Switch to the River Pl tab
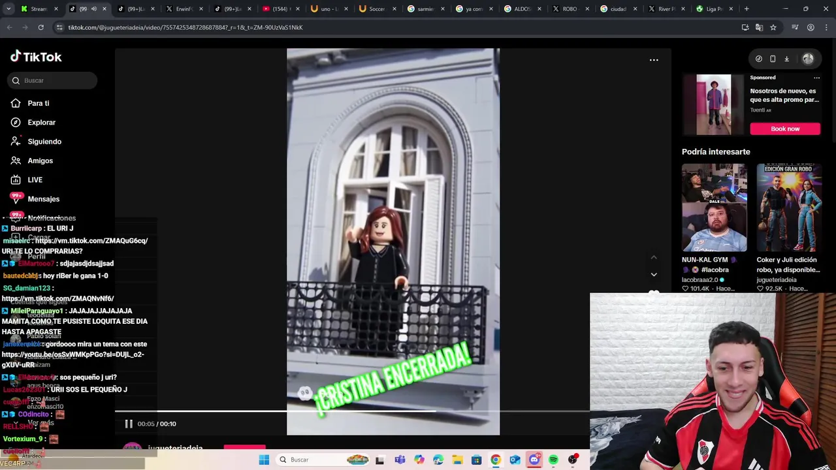836x470 pixels. [x=666, y=9]
